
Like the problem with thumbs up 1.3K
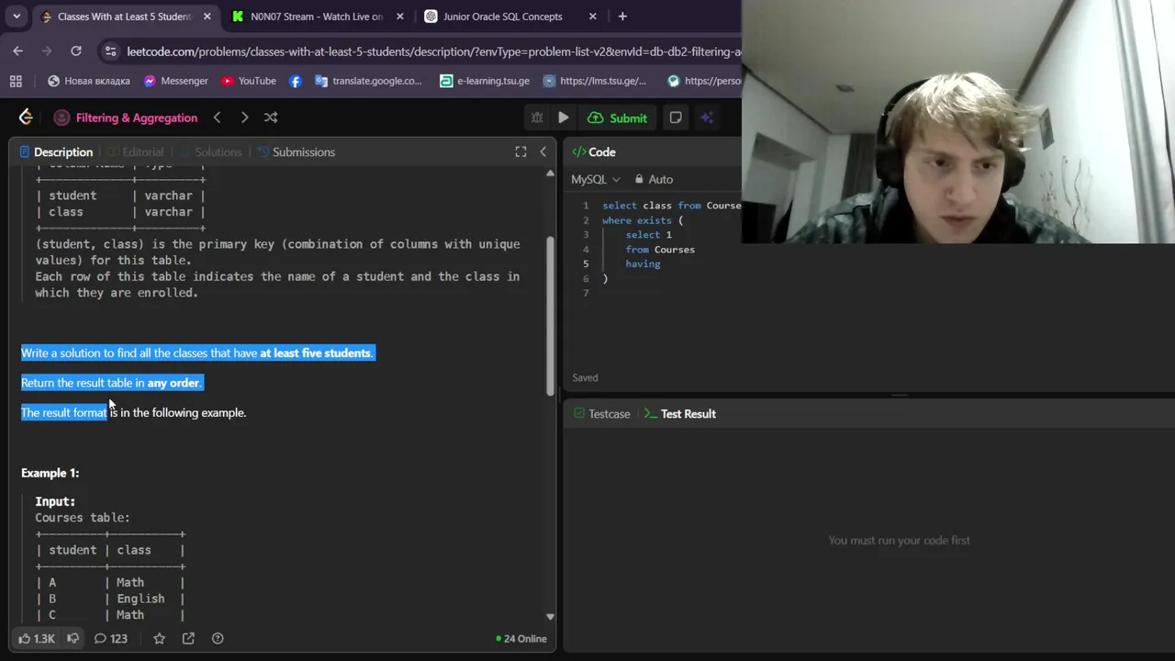point(36,638)
